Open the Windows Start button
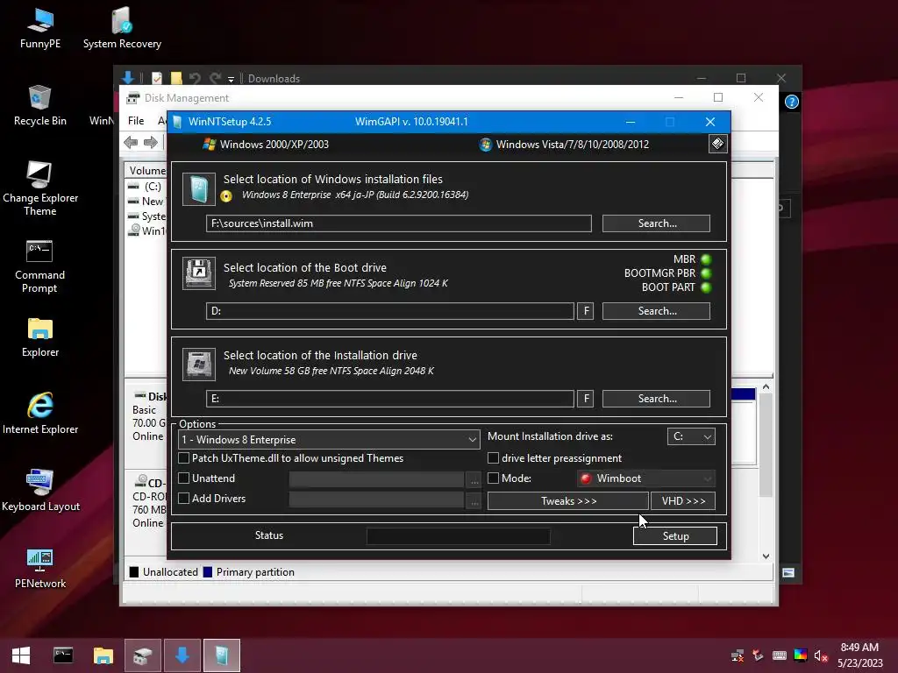 pos(21,655)
